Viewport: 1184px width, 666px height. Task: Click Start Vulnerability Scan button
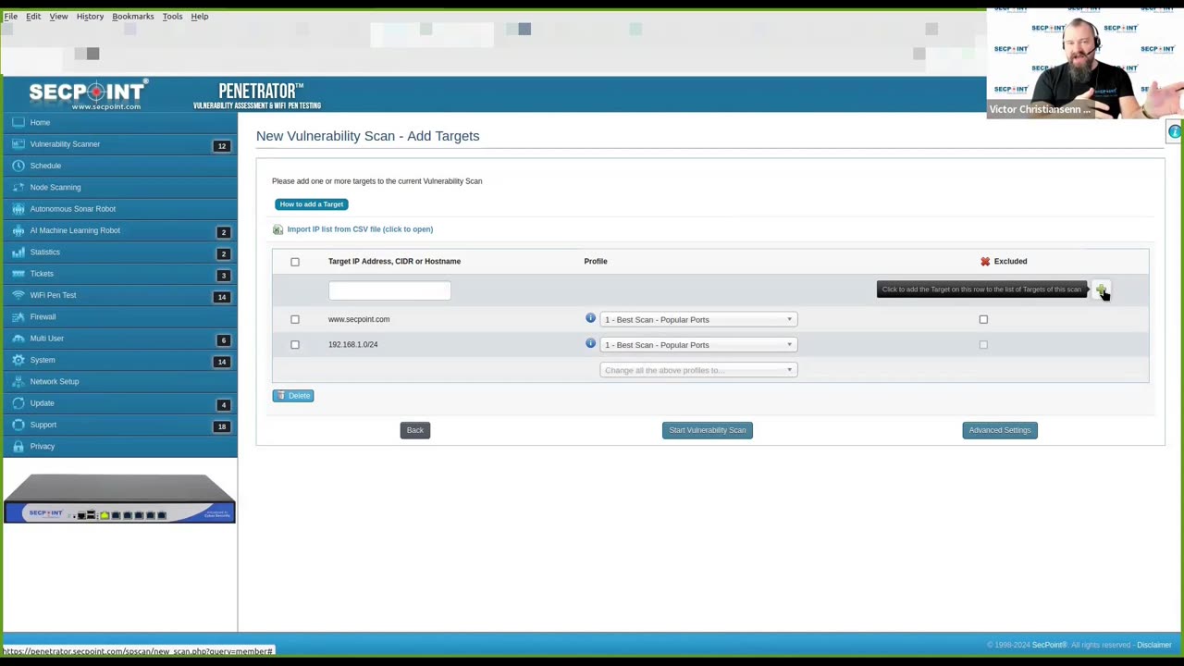[708, 430]
